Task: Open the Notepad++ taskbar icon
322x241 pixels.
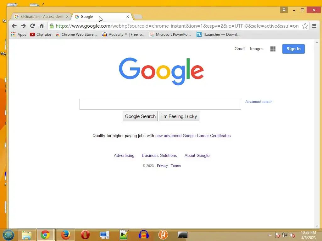Action: [124, 235]
